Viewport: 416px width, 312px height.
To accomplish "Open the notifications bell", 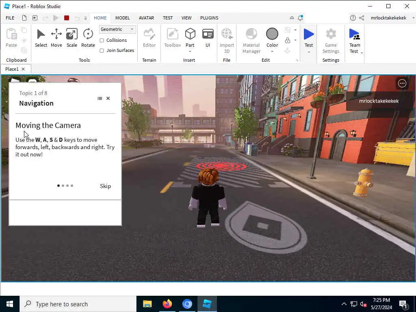I will click(300, 18).
